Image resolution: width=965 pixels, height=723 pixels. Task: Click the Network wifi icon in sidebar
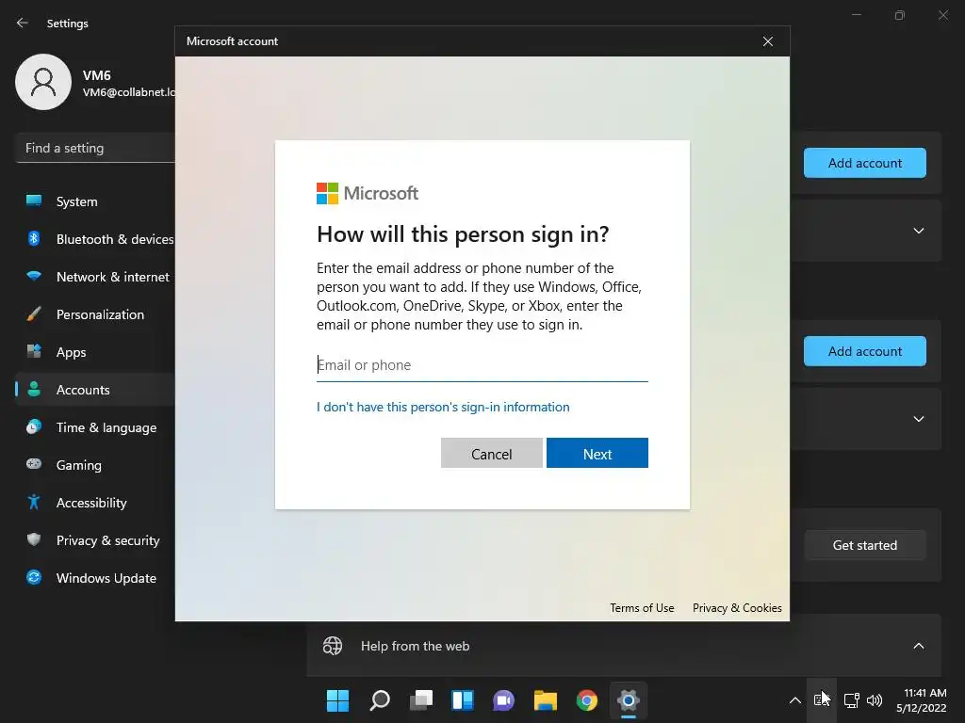tap(34, 276)
